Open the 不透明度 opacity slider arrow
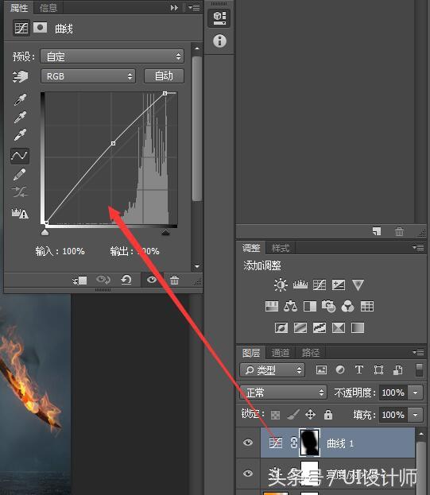 416,393
